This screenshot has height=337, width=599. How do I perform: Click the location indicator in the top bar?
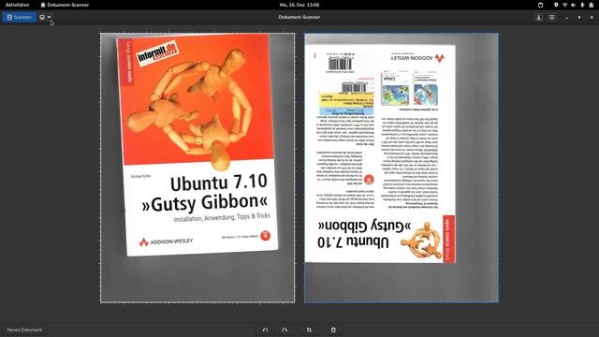[556, 5]
